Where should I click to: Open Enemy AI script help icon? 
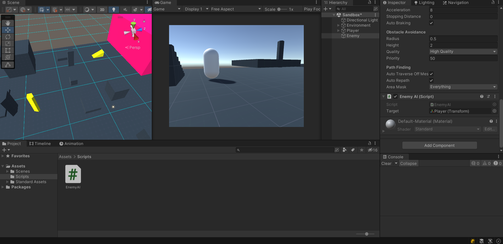point(482,96)
